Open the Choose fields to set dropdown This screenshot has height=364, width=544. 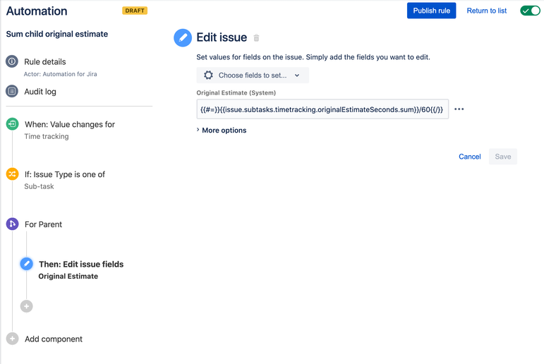tap(253, 75)
